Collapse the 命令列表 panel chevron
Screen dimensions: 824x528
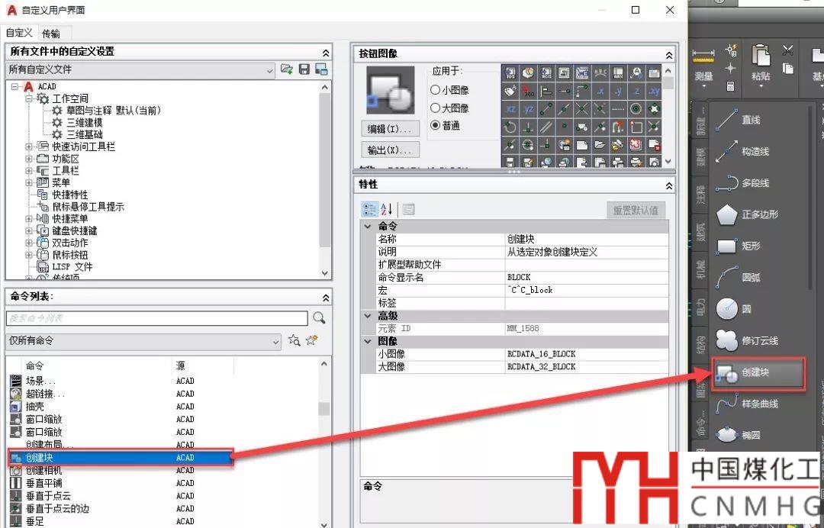326,298
